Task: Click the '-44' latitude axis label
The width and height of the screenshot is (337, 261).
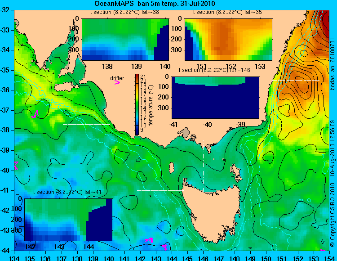Action: pos(5,251)
